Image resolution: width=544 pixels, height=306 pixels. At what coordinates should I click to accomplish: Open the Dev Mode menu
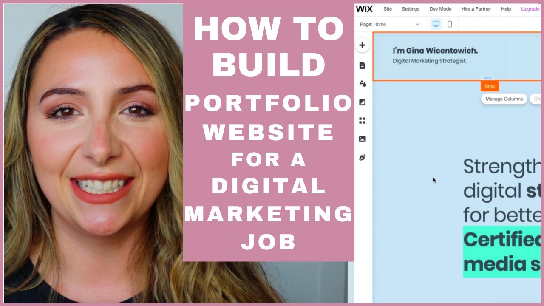tap(440, 9)
